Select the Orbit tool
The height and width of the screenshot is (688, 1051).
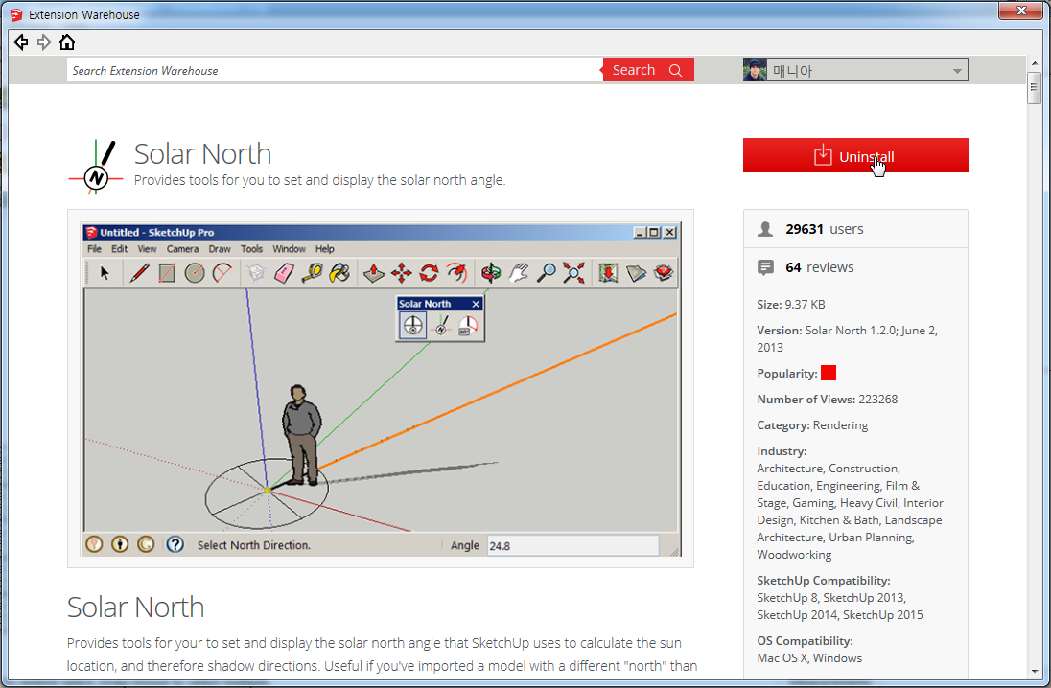click(x=491, y=273)
